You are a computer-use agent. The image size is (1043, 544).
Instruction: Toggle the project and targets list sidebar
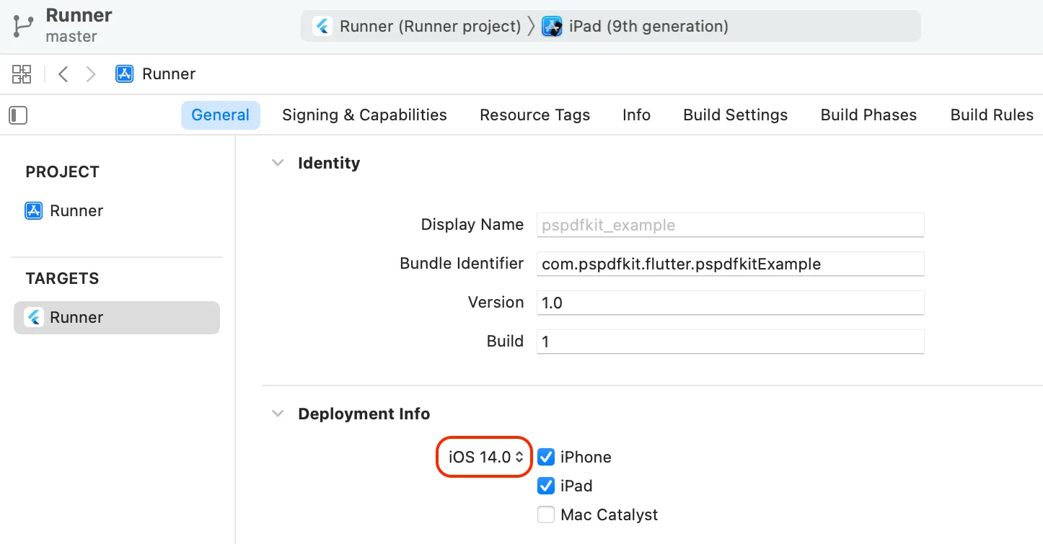[18, 115]
